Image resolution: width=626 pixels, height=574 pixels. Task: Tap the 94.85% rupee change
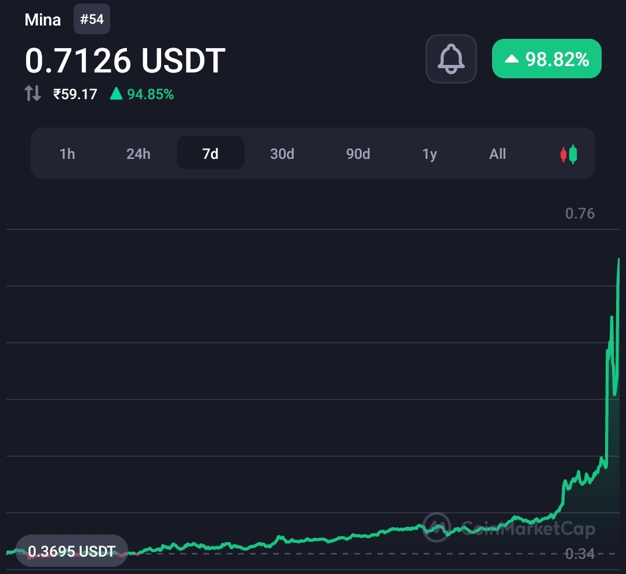tap(142, 95)
